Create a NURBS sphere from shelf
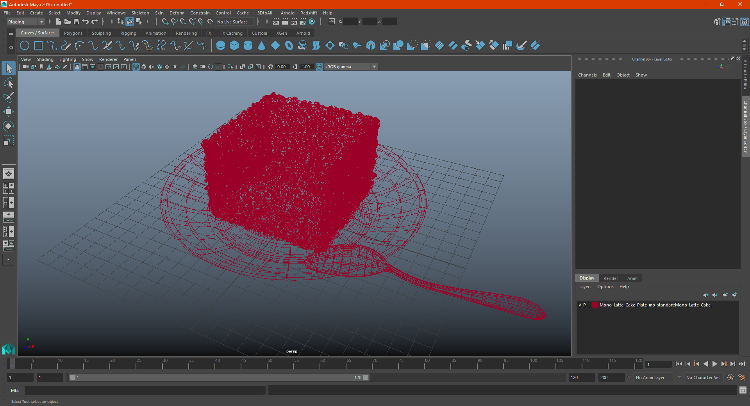Viewport: 750px width, 406px height. pos(221,46)
